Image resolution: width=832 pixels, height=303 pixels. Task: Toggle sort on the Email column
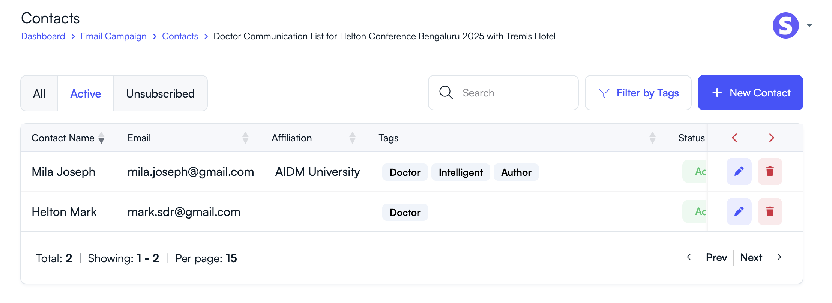coord(245,138)
